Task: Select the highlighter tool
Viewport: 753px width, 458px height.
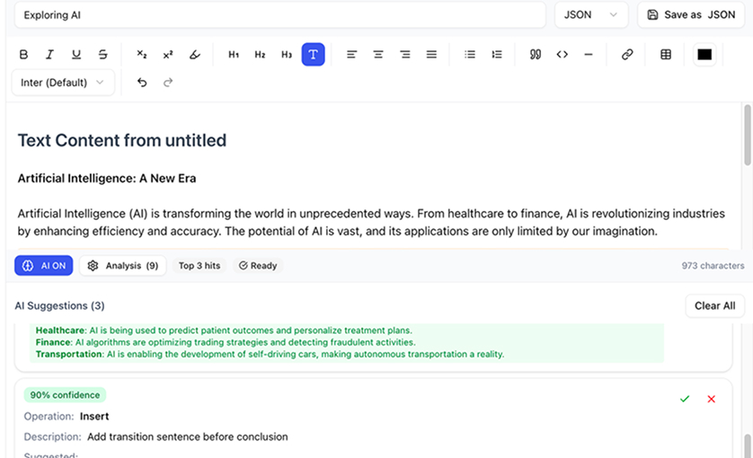Action: (x=194, y=55)
